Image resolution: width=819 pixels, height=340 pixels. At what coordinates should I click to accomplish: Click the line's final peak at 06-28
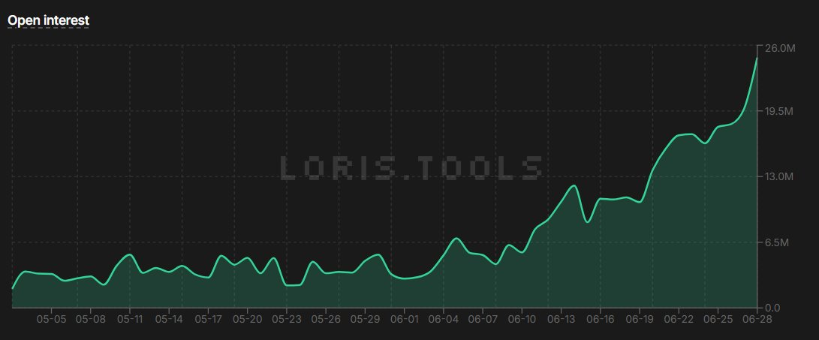tap(757, 59)
